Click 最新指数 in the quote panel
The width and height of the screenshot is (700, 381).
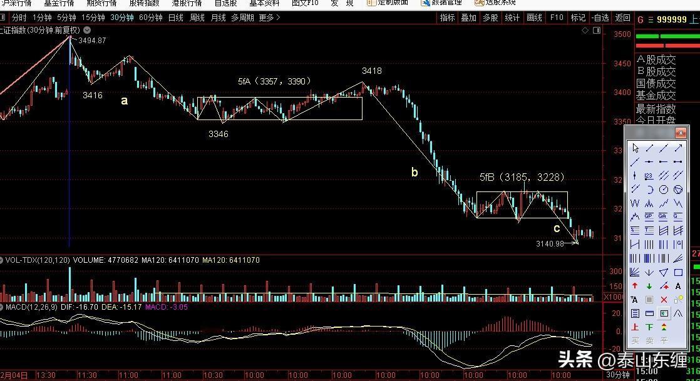click(x=656, y=109)
